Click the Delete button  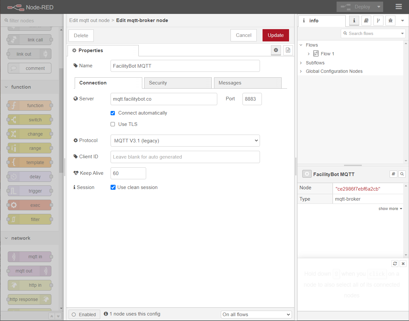point(81,36)
